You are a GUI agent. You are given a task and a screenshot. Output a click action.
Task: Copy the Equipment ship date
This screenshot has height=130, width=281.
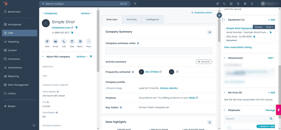point(254,37)
